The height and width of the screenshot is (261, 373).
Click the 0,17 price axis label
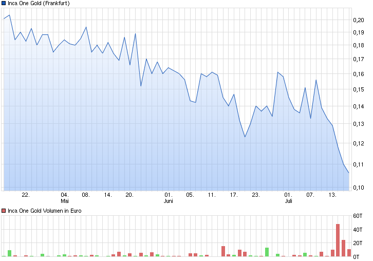tap(359, 59)
